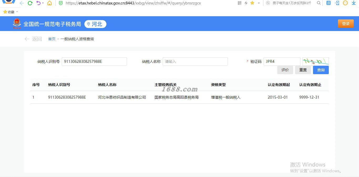Viewport: 359px width, 177px height.
Task: Click the 认定有效期起 column header
Action: click(x=279, y=85)
